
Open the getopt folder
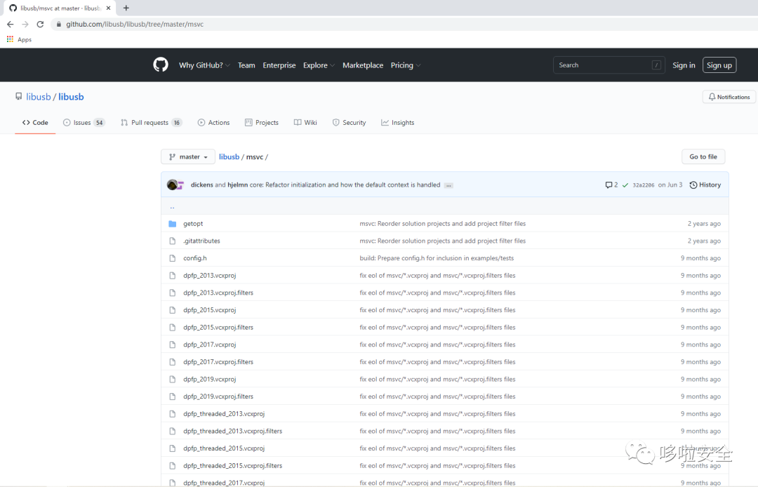coord(193,224)
